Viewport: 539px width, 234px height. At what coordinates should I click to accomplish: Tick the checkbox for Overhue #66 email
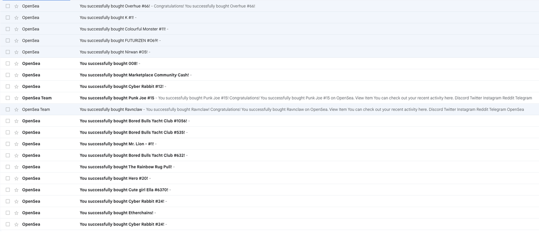[8, 6]
